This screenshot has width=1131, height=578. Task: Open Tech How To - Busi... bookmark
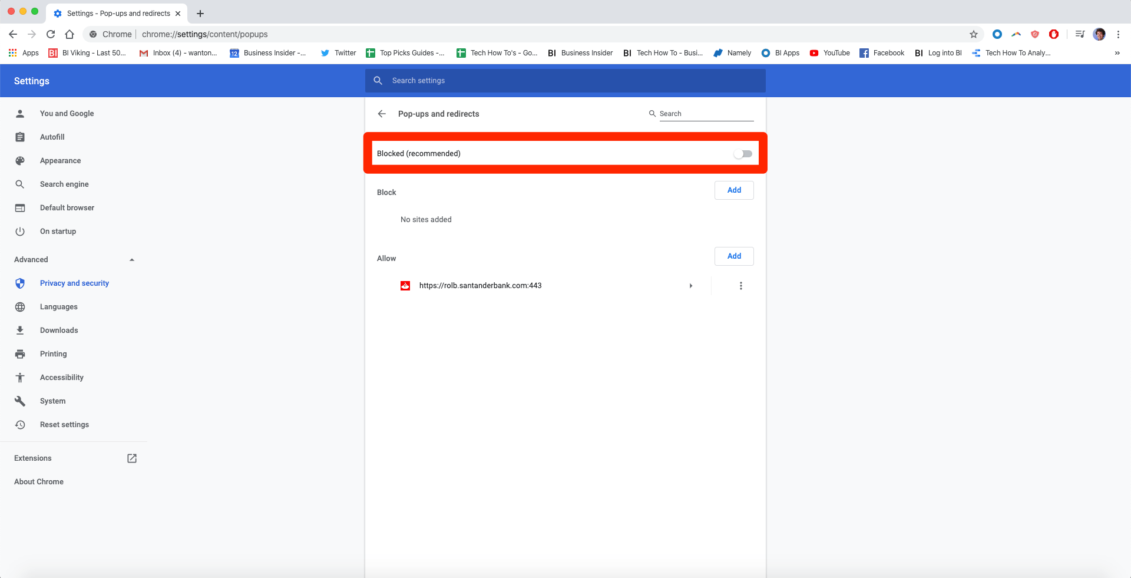pos(663,53)
